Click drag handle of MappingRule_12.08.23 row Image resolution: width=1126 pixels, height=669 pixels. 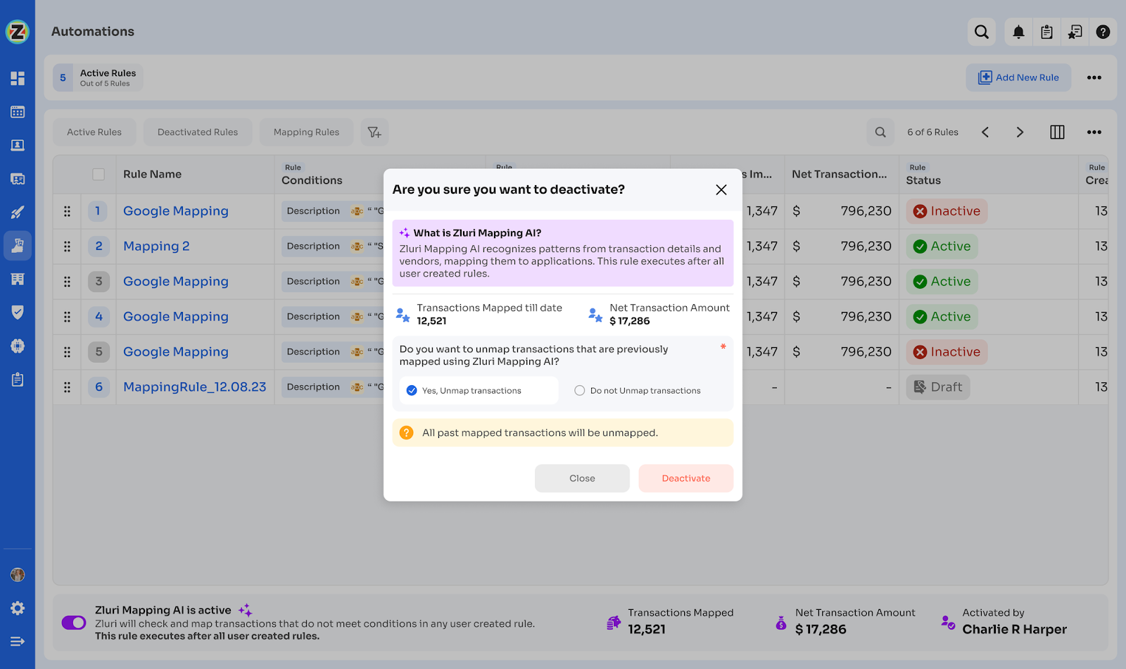(67, 387)
